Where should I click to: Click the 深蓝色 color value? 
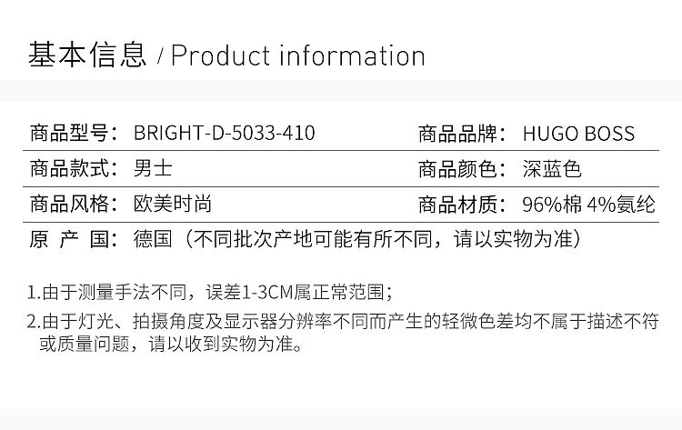pos(552,169)
